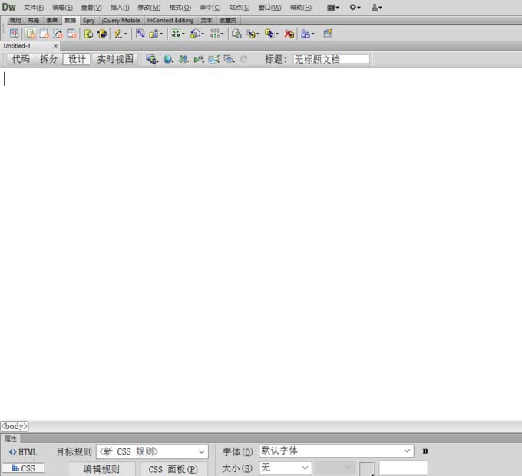
Task: Expand the font (字体) dropdown list
Action: (336, 451)
